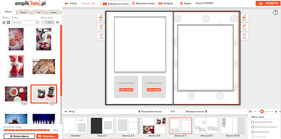Select small thumbnail grid zoom icon
Viewport: 281px width, 139px height.
pos(4,22)
